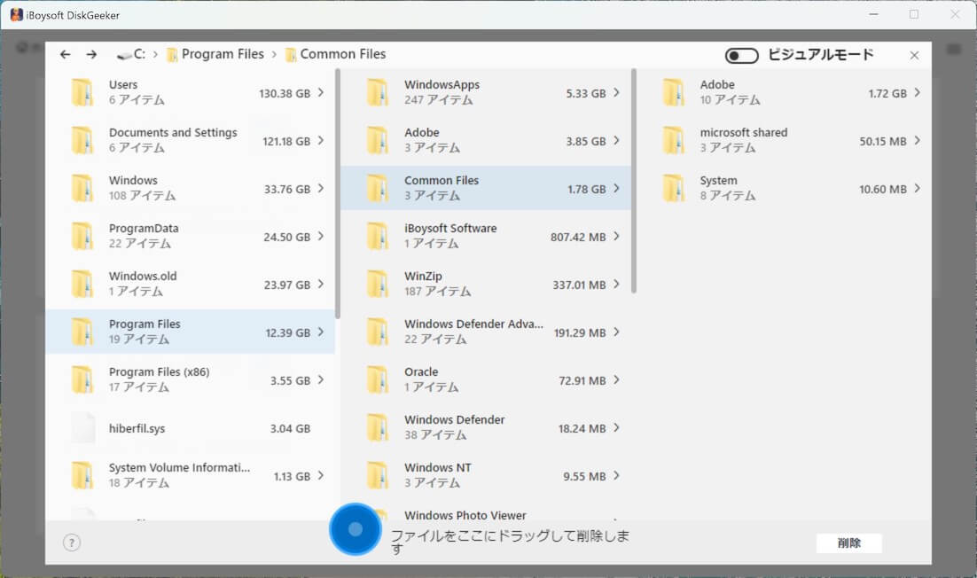Click the 38 アイテム Windows Defender folder icon
The image size is (977, 578).
click(x=379, y=428)
